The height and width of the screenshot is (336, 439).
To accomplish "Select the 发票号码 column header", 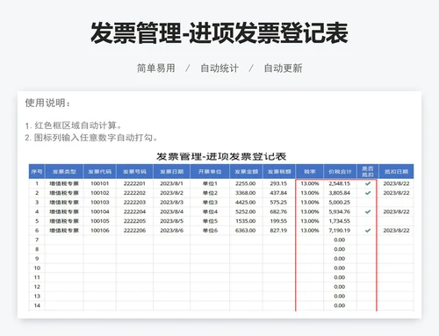I will tap(134, 172).
